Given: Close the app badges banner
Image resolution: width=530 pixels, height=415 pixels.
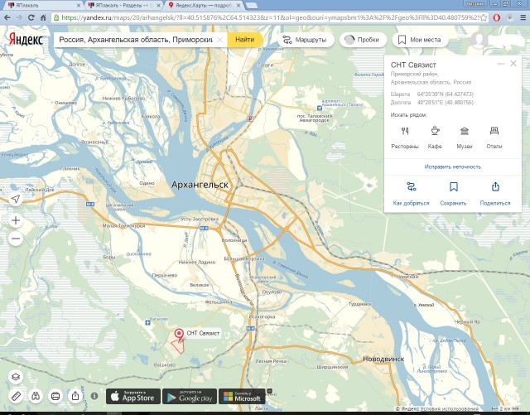Looking at the screenshot, I should tap(269, 391).
